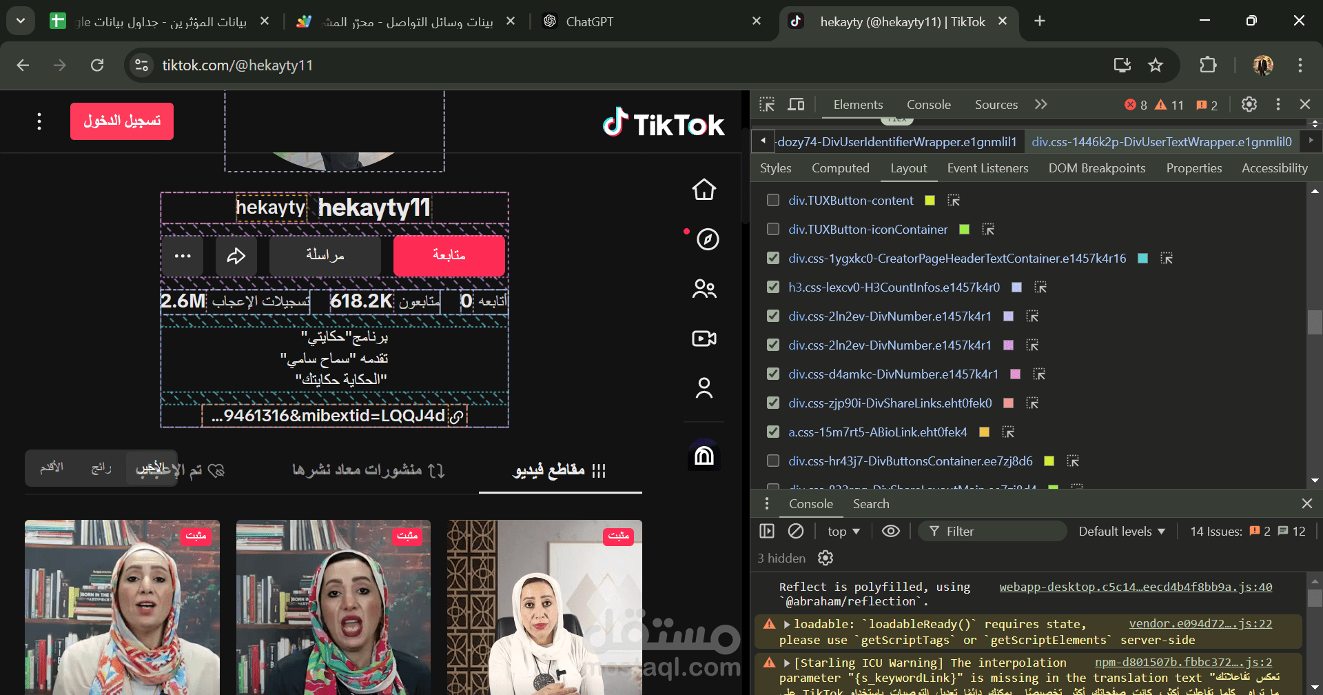Viewport: 1323px width, 695px height.
Task: Change overlay color swatch for h3.css-lexcv0-H3CountInfos
Action: [x=1016, y=287]
